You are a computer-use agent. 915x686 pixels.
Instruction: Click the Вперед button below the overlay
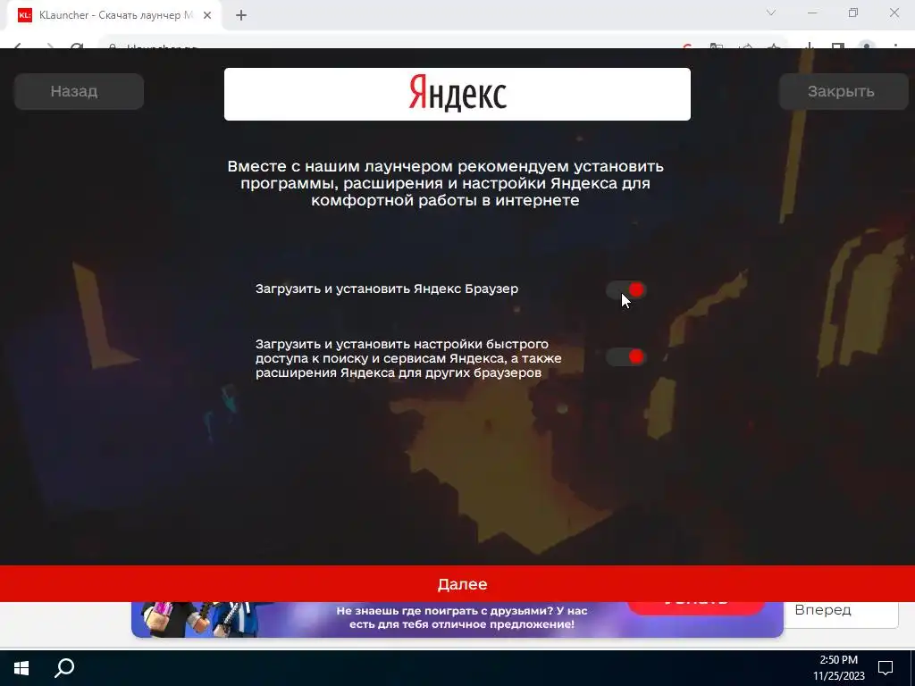click(840, 611)
